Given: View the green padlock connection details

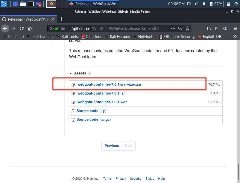Looking at the screenshot, I should pos(57,28).
